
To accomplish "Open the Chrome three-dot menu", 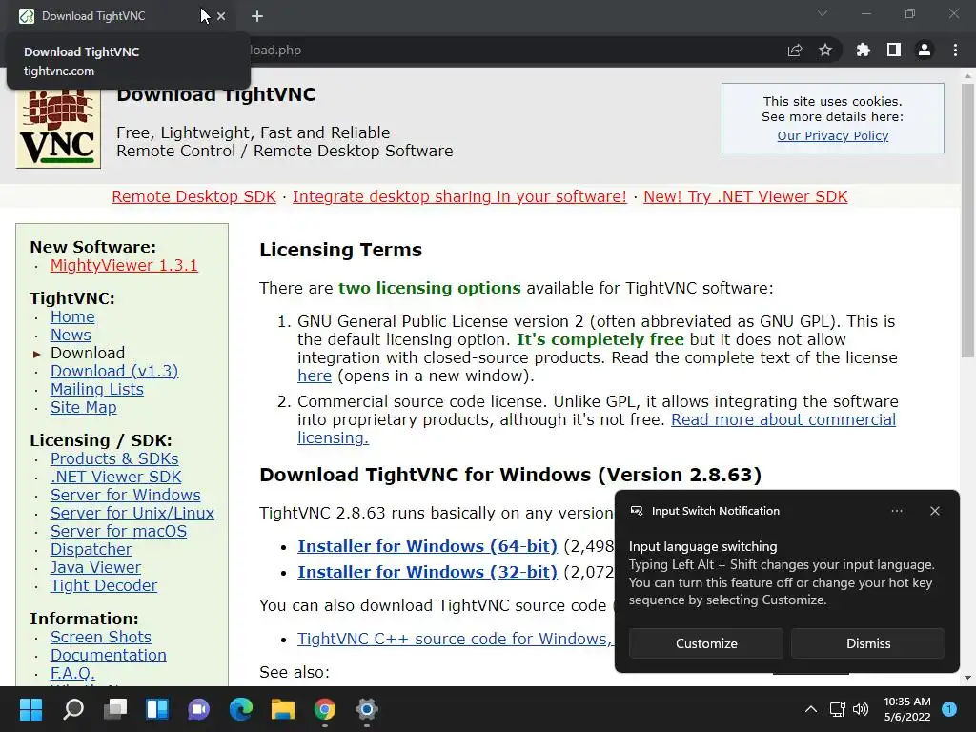I will [955, 50].
